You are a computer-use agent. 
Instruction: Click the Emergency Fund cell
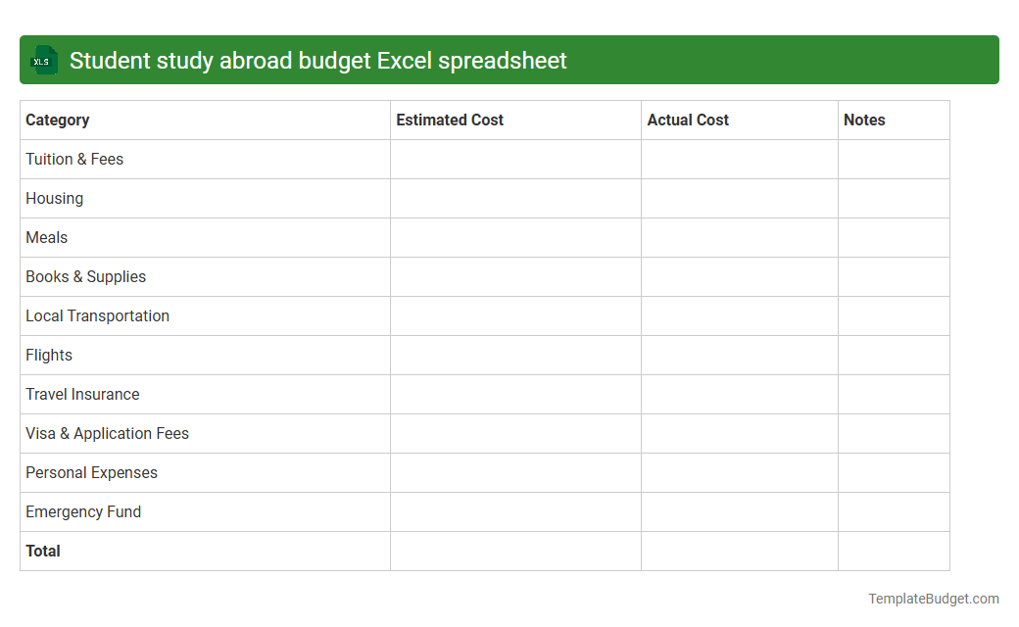coord(82,511)
